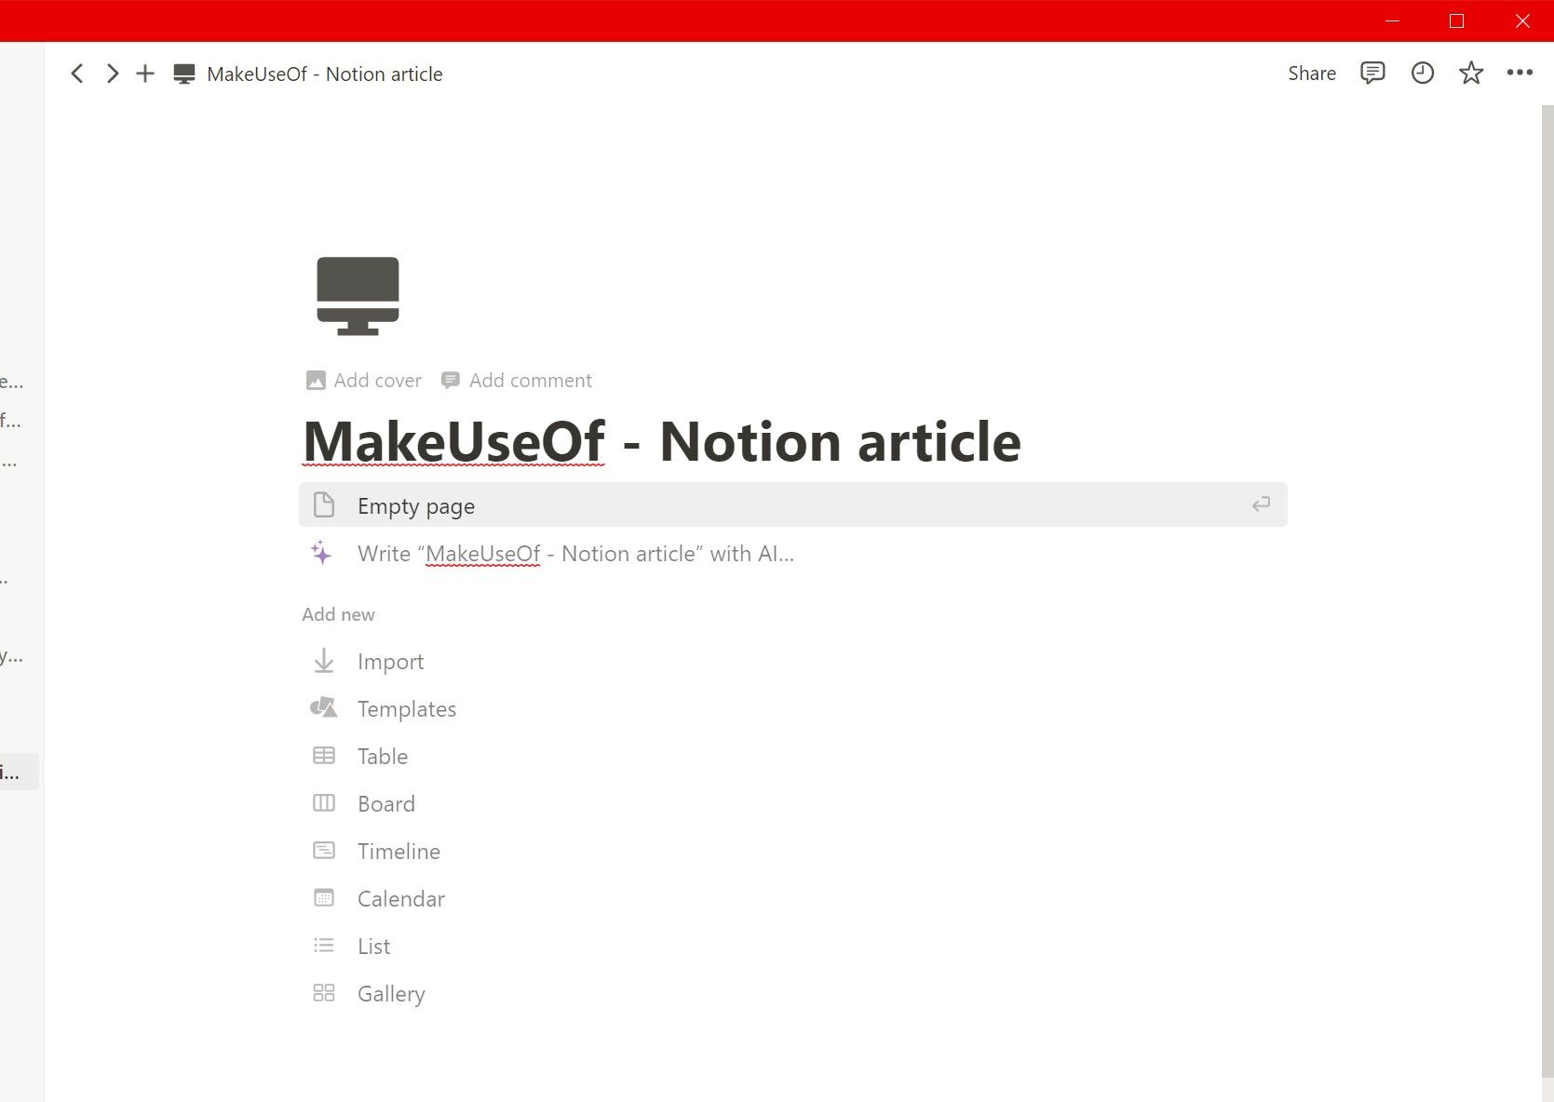Create a Timeline view
The image size is (1554, 1102).
click(399, 851)
